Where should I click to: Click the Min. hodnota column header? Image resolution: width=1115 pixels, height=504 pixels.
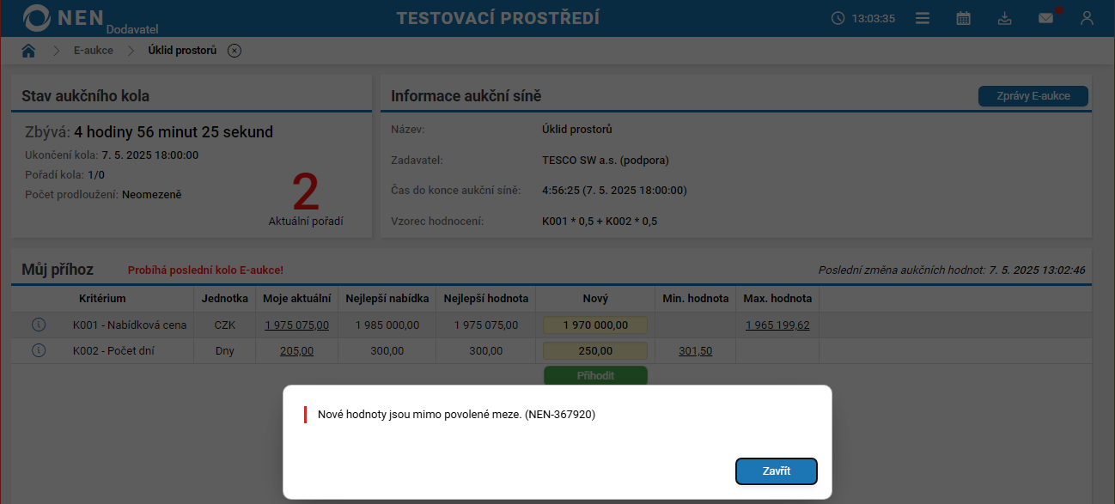point(696,299)
